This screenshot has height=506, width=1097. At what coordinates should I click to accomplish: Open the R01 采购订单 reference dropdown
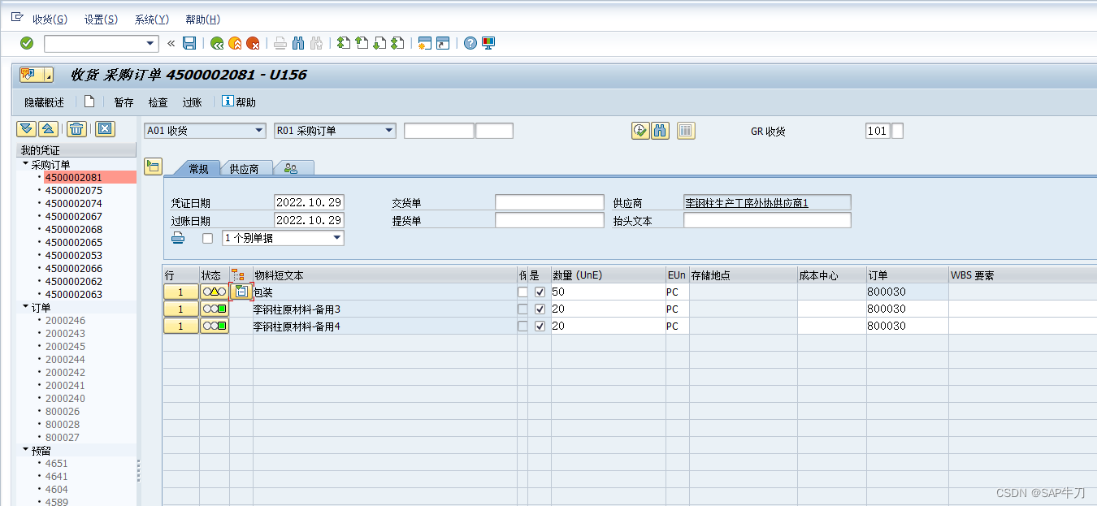click(x=389, y=131)
